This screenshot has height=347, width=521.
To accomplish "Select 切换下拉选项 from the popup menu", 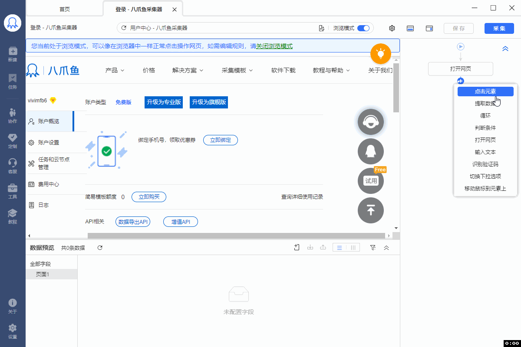I will click(485, 177).
